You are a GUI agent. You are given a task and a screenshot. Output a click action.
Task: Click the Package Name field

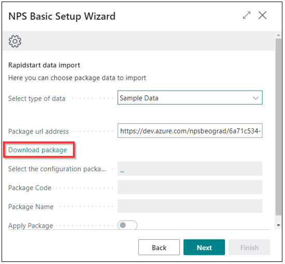190,206
